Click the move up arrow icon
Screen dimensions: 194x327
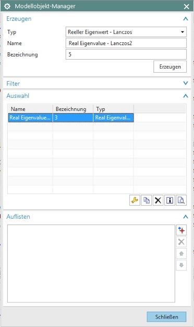pyautogui.click(x=181, y=253)
